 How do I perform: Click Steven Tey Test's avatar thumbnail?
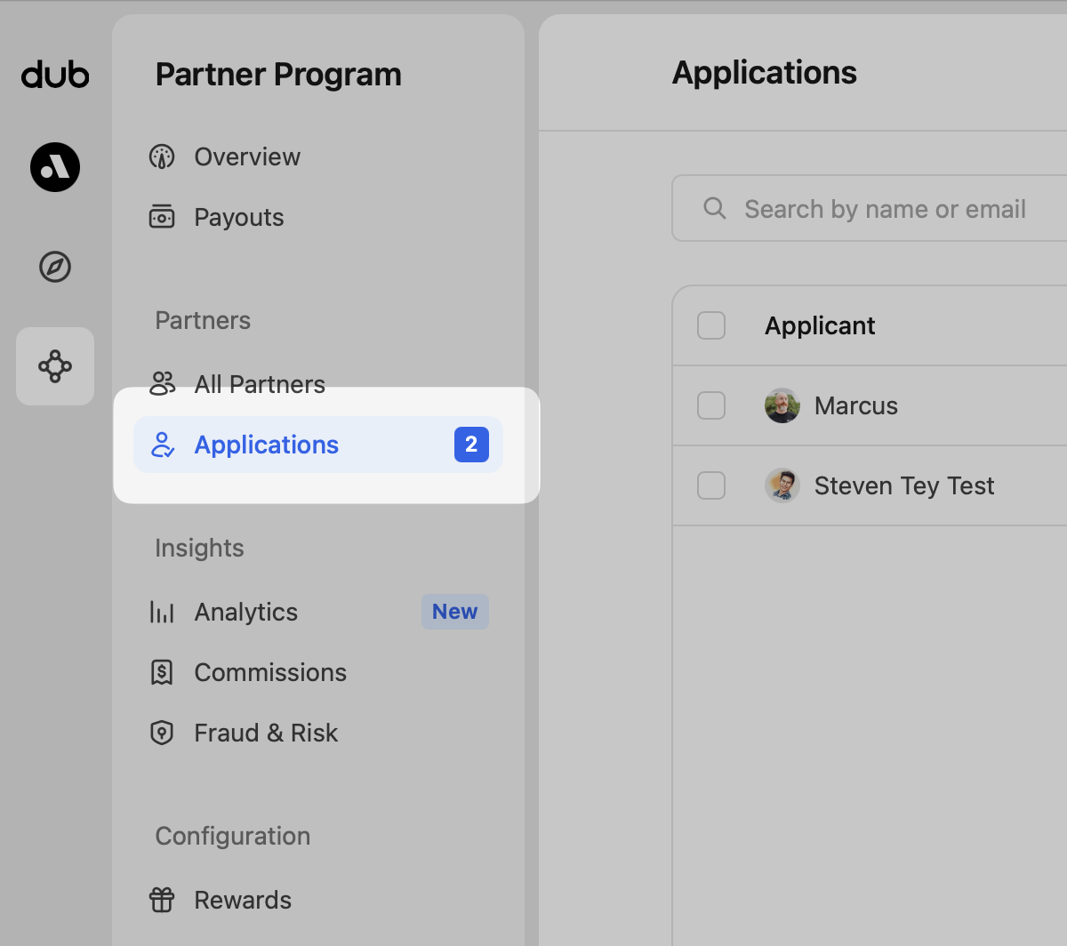pos(782,485)
